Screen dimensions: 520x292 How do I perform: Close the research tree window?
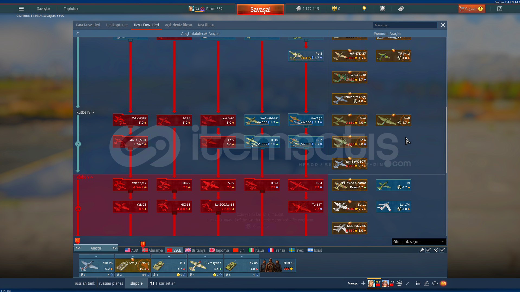coord(443,25)
